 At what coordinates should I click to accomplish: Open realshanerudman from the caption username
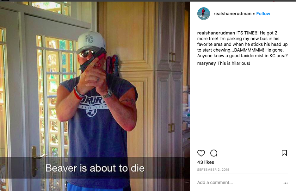(x=216, y=33)
